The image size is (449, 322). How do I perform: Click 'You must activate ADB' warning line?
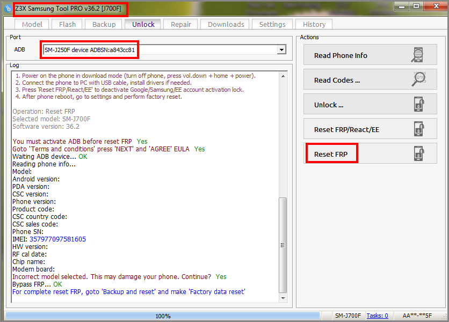[x=80, y=141]
